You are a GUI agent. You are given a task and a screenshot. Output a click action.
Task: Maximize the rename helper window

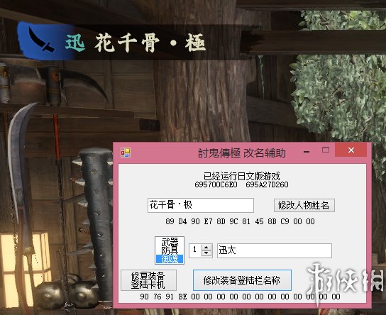(326, 150)
